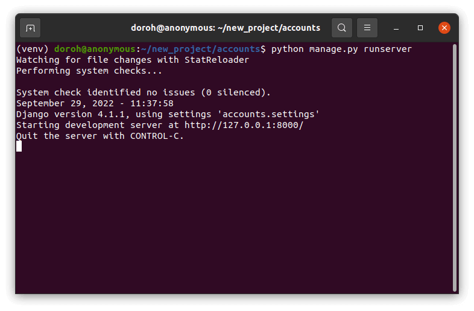Click the CONTROL-C text
Viewport: 474px width, 311px height.
click(156, 136)
